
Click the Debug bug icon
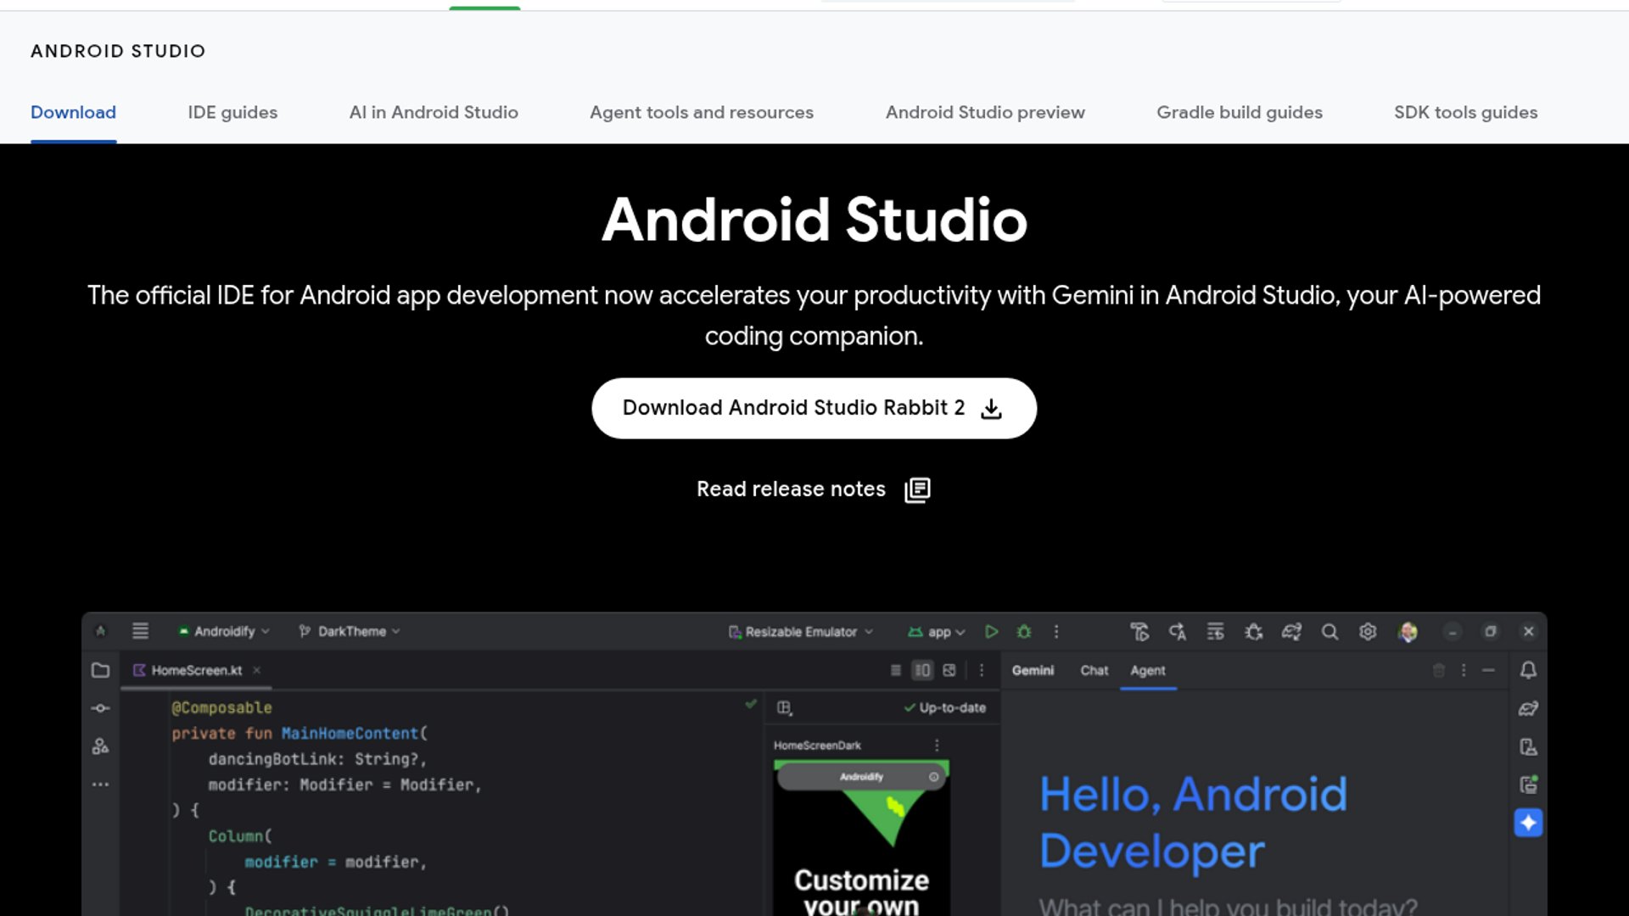pyautogui.click(x=1024, y=632)
